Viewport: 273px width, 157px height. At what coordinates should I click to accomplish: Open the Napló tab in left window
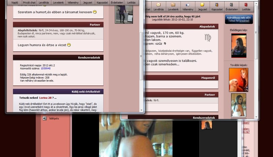coord(15,3)
